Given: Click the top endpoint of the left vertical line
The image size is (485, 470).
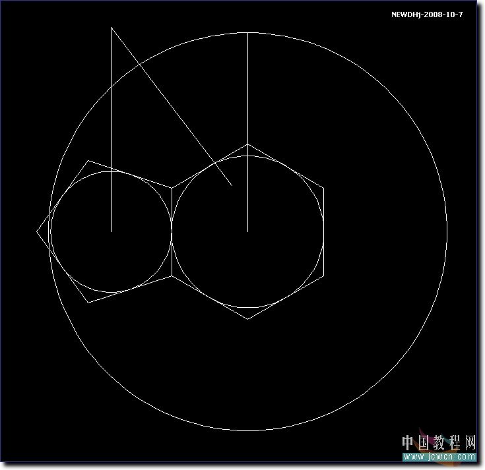Looking at the screenshot, I should click(112, 28).
